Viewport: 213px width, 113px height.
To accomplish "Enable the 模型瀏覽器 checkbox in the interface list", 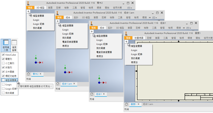I will coord(3,80).
